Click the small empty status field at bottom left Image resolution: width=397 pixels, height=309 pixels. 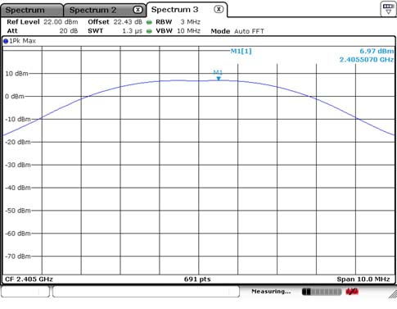(x=25, y=292)
